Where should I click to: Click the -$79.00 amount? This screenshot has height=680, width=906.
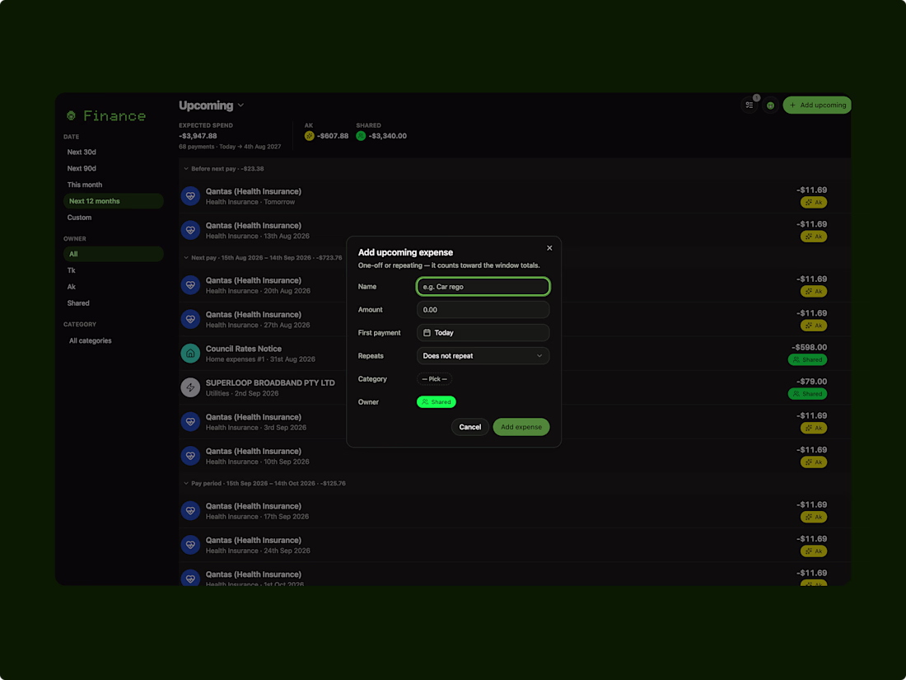pyautogui.click(x=811, y=381)
